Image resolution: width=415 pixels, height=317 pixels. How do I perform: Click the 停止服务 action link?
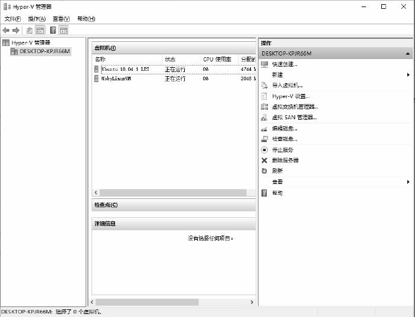283,150
